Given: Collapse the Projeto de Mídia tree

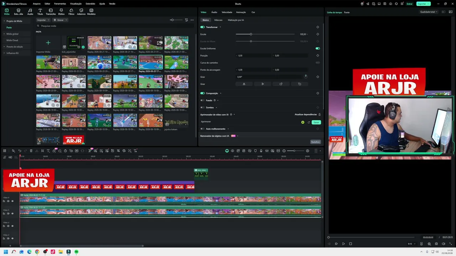Looking at the screenshot, I should pos(4,21).
